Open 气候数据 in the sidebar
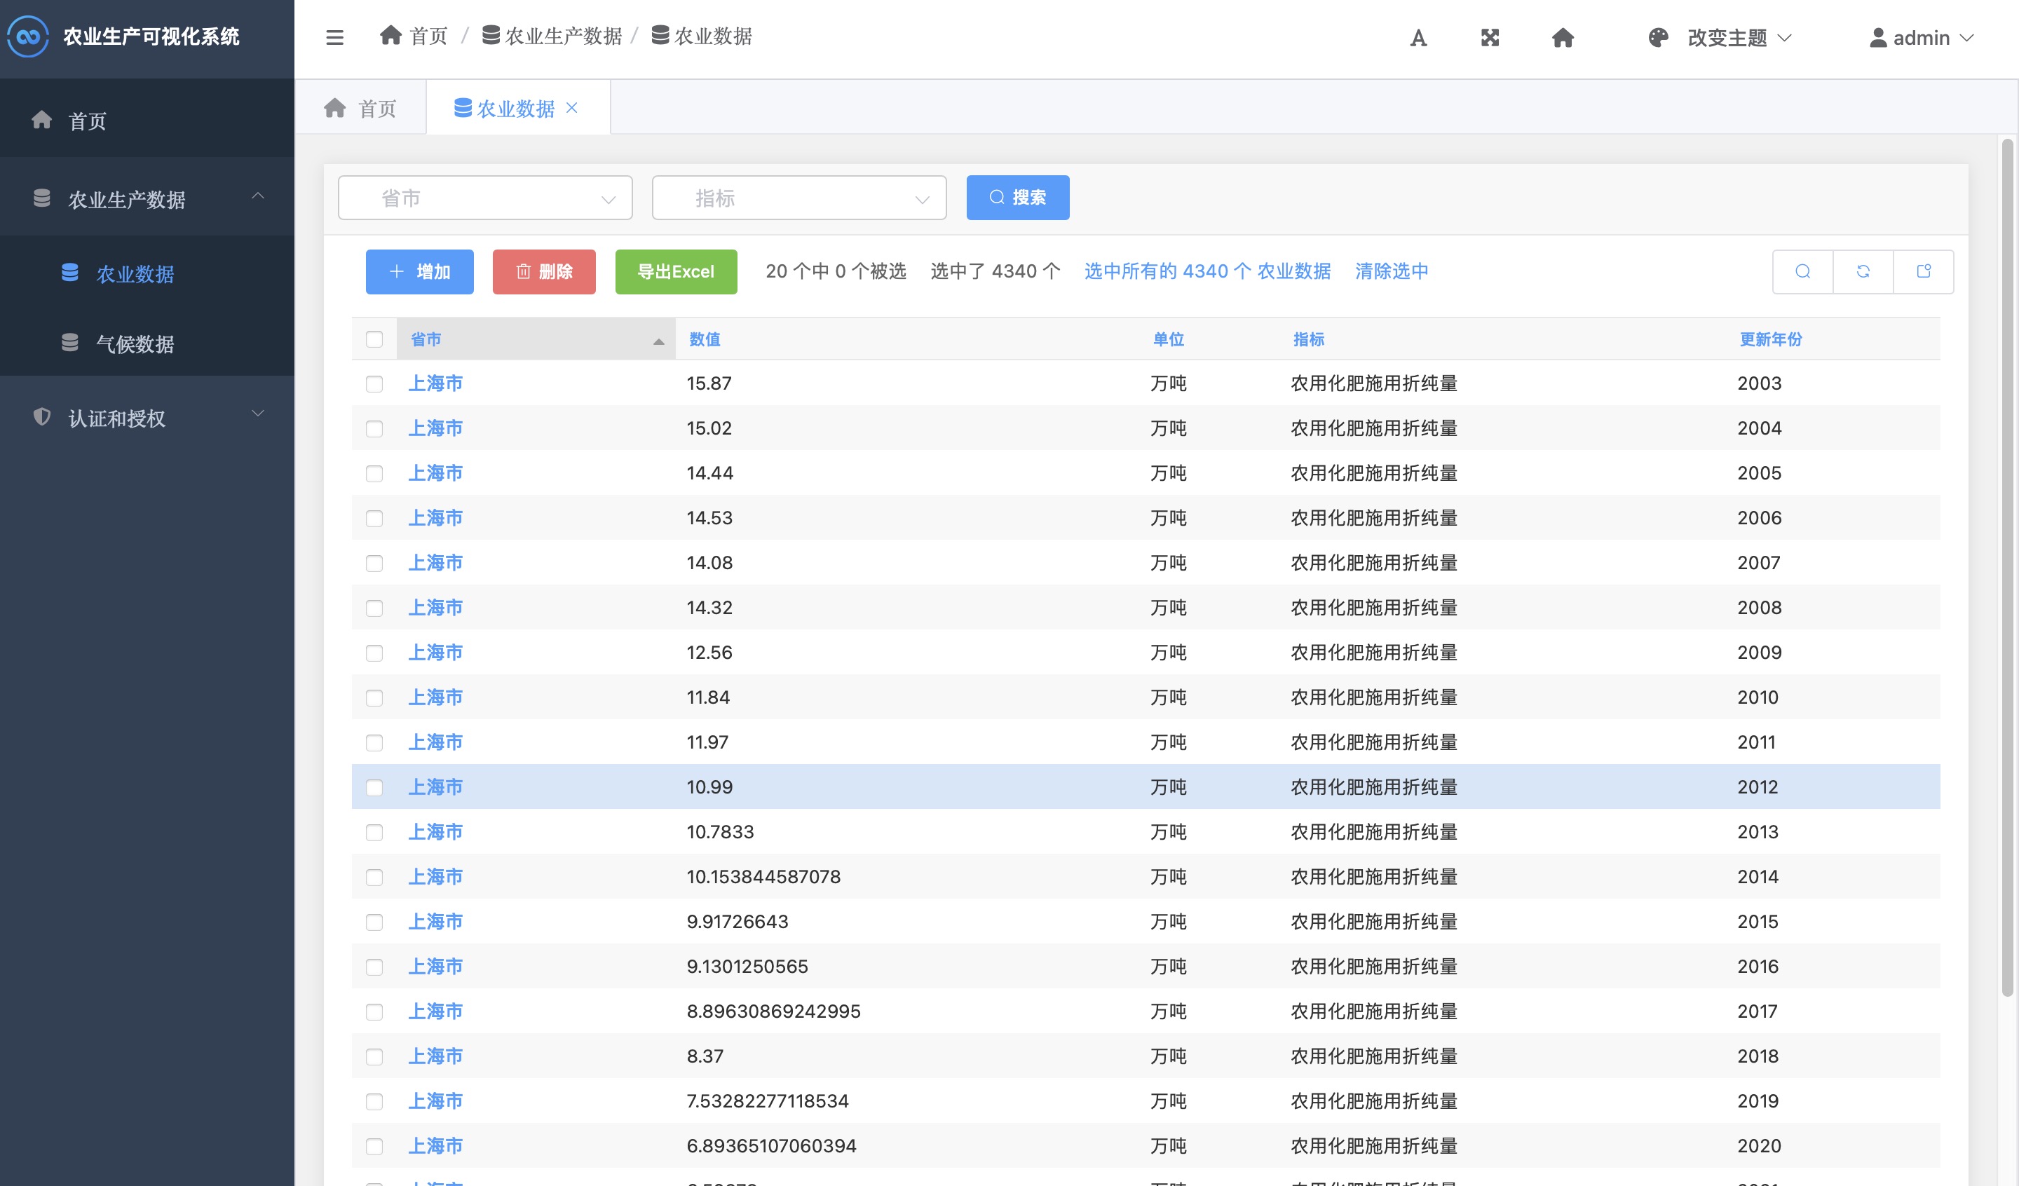Screen dimensions: 2019x1186 coord(135,343)
